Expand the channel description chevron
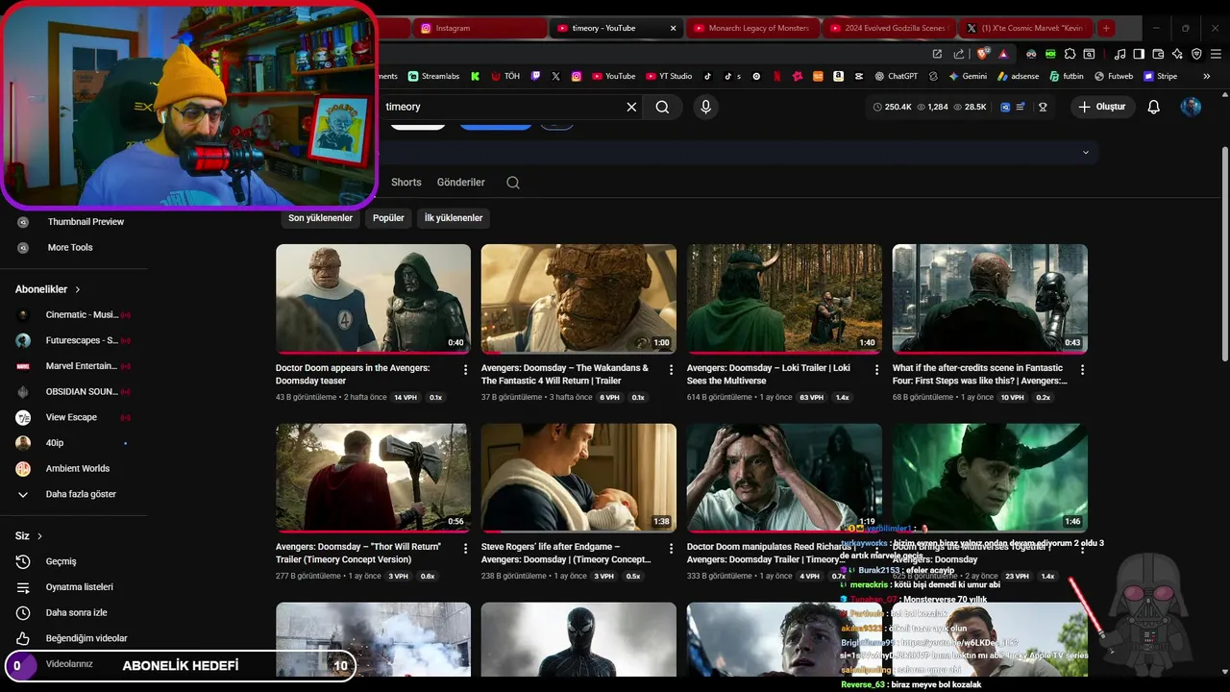The image size is (1230, 692). coord(1086,152)
